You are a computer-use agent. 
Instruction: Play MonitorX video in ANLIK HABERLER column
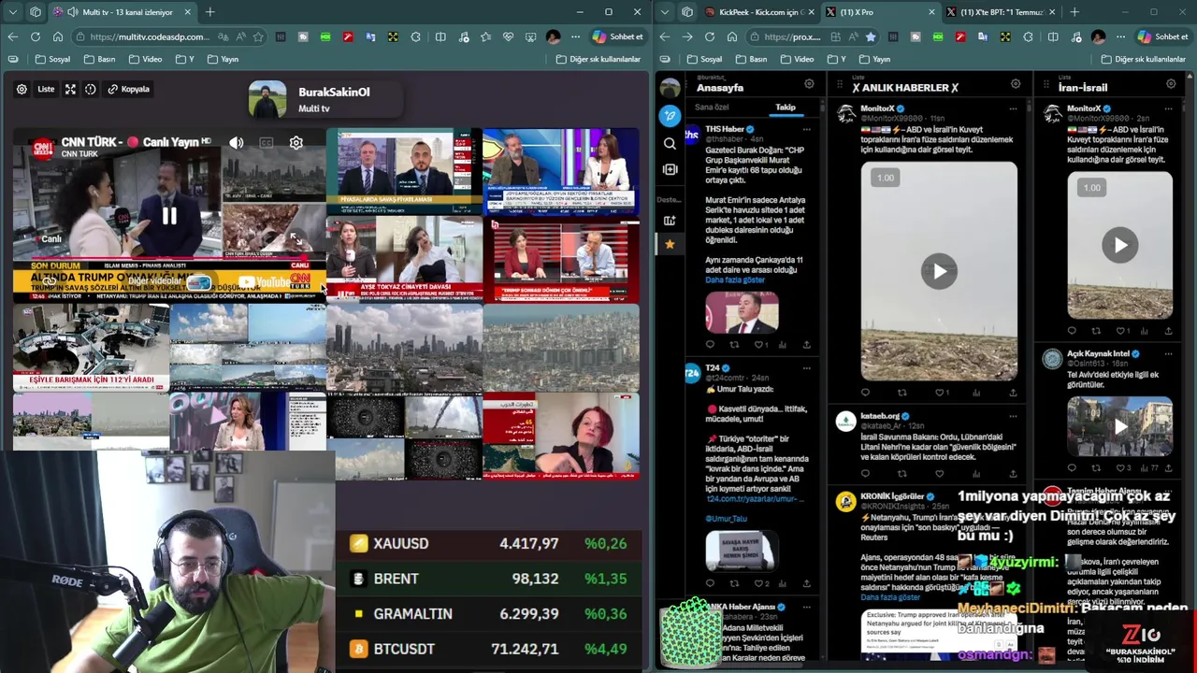[x=939, y=272]
